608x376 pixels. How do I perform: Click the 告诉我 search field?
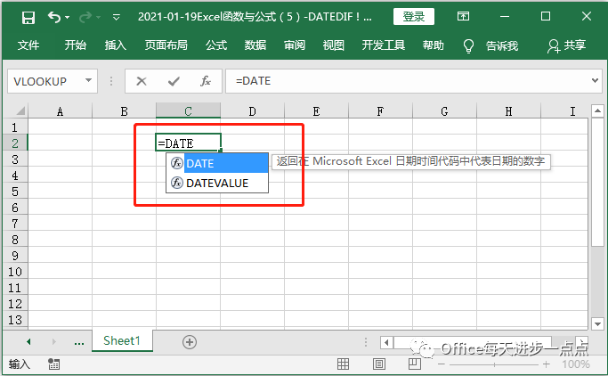coord(502,46)
